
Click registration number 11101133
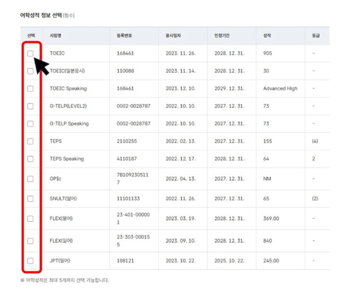click(128, 199)
